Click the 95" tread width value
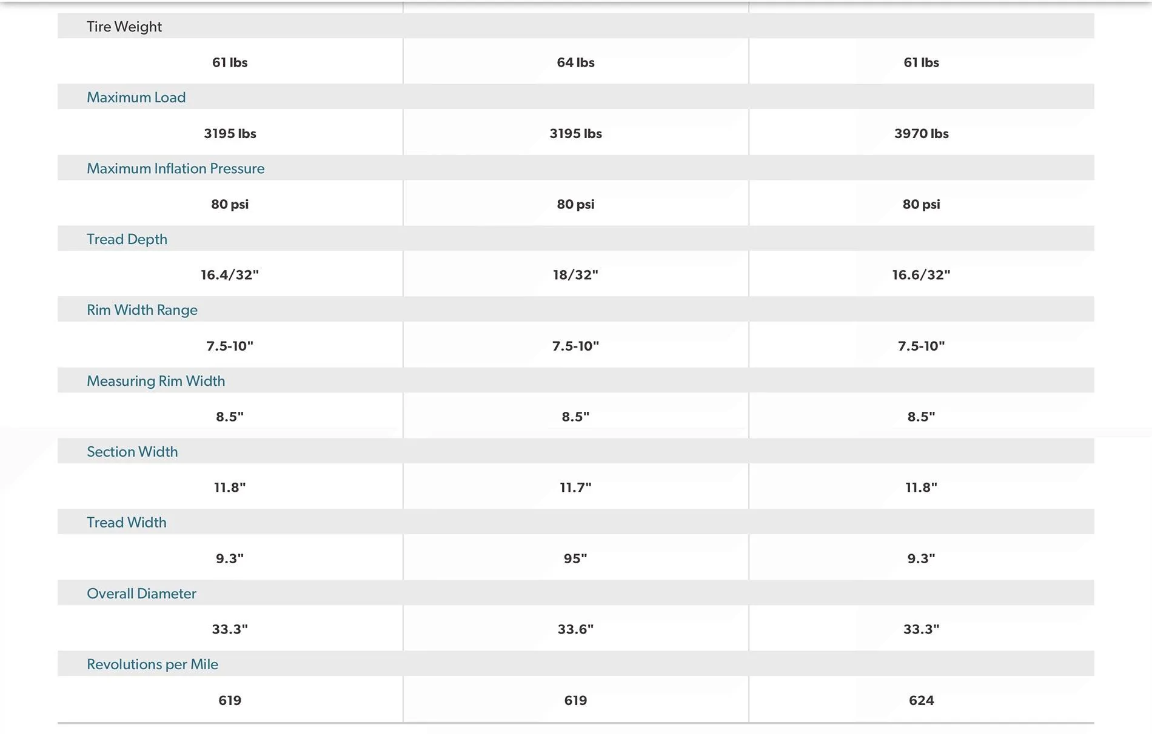1152x734 pixels. pos(575,558)
